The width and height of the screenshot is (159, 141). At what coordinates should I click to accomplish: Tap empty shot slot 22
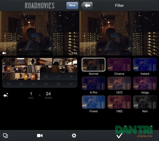coord(46,84)
